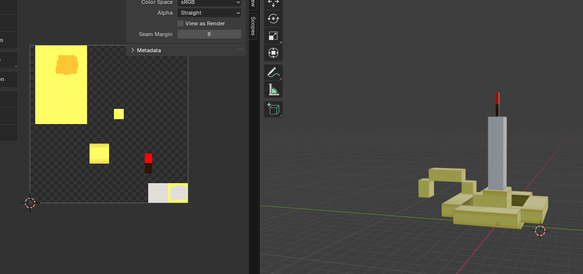Expand the Metadata panel

pos(133,50)
